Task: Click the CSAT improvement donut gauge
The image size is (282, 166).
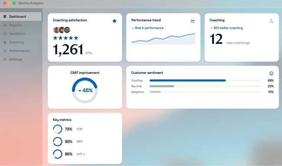Action: (x=85, y=90)
